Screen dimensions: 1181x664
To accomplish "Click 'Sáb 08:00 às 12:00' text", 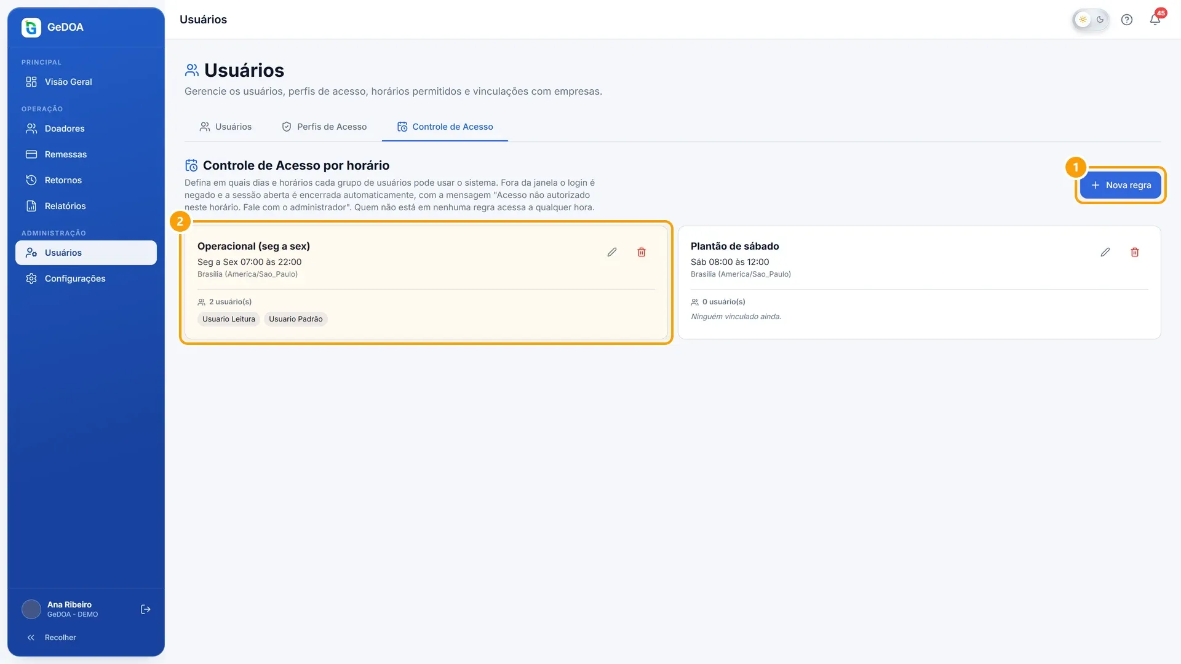I will [x=730, y=262].
